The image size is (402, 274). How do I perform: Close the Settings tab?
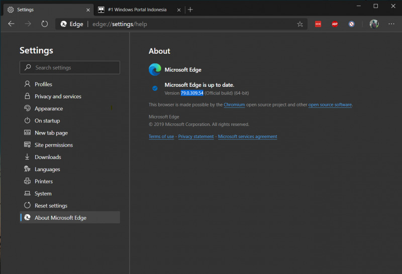pyautogui.click(x=88, y=10)
